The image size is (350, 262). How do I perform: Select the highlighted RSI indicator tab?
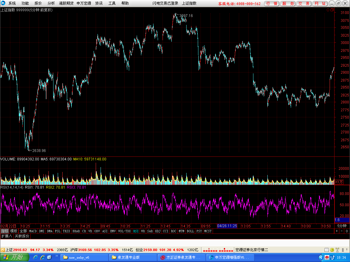[136, 231]
